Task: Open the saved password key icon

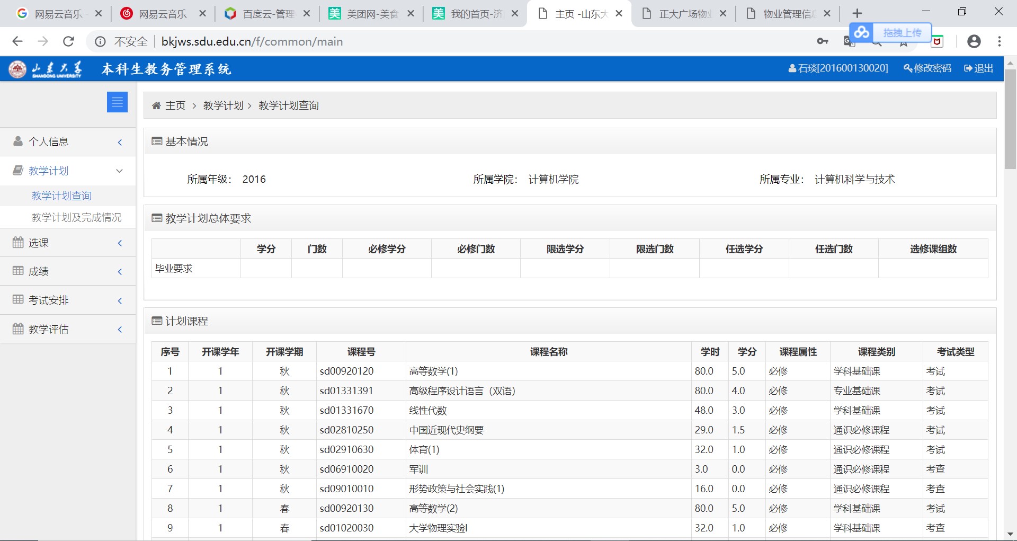Action: pyautogui.click(x=822, y=41)
